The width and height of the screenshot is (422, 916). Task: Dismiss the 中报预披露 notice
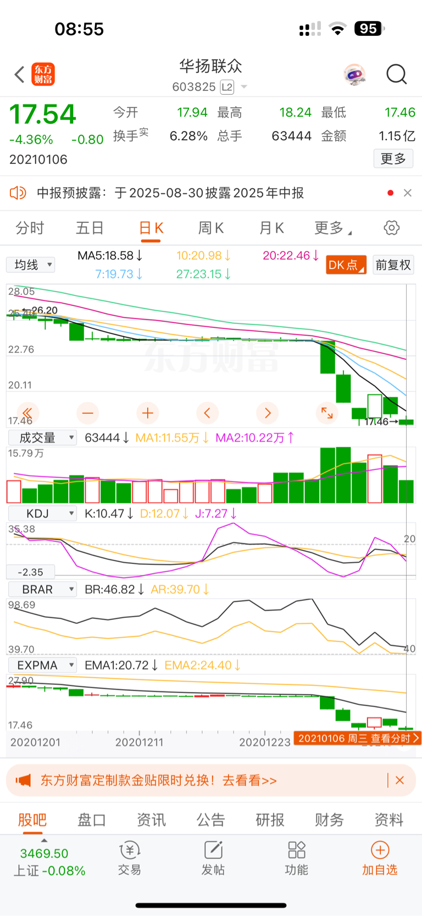click(407, 193)
